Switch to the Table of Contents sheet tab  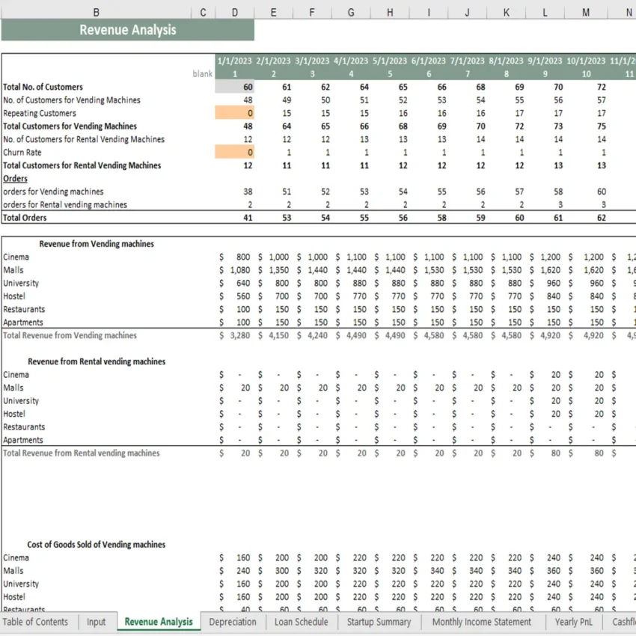[x=36, y=622]
